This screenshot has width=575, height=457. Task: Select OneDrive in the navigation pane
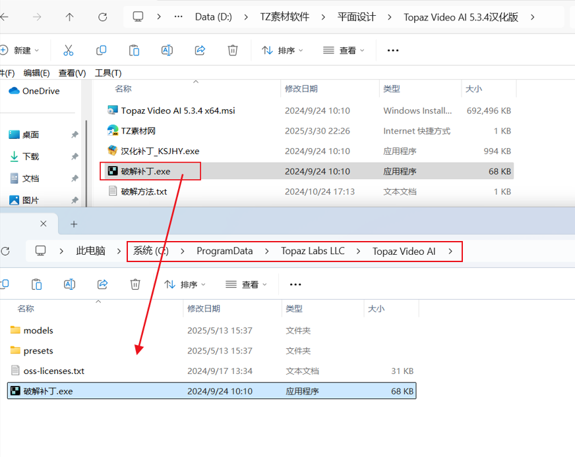pos(34,91)
